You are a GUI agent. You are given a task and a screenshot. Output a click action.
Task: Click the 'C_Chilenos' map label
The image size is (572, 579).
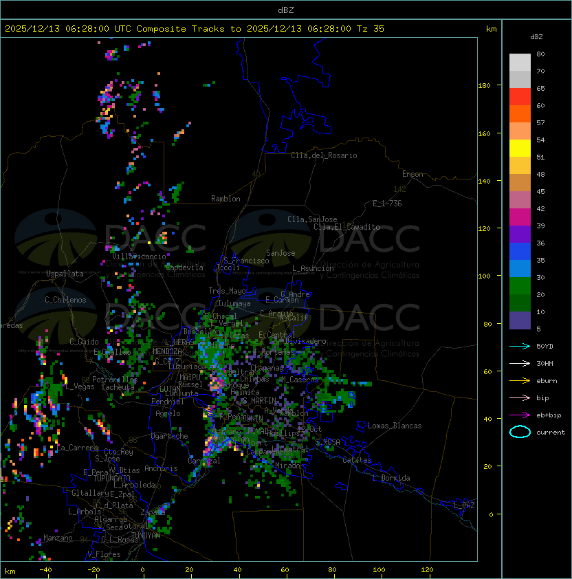click(x=65, y=300)
